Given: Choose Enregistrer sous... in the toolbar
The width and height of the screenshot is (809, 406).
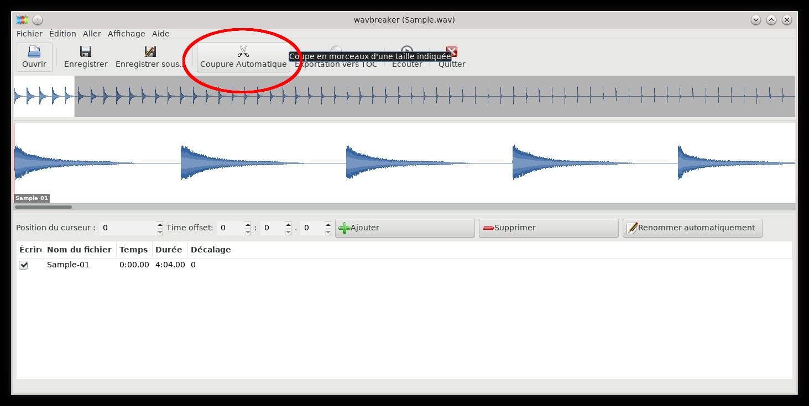Looking at the screenshot, I should pyautogui.click(x=150, y=57).
